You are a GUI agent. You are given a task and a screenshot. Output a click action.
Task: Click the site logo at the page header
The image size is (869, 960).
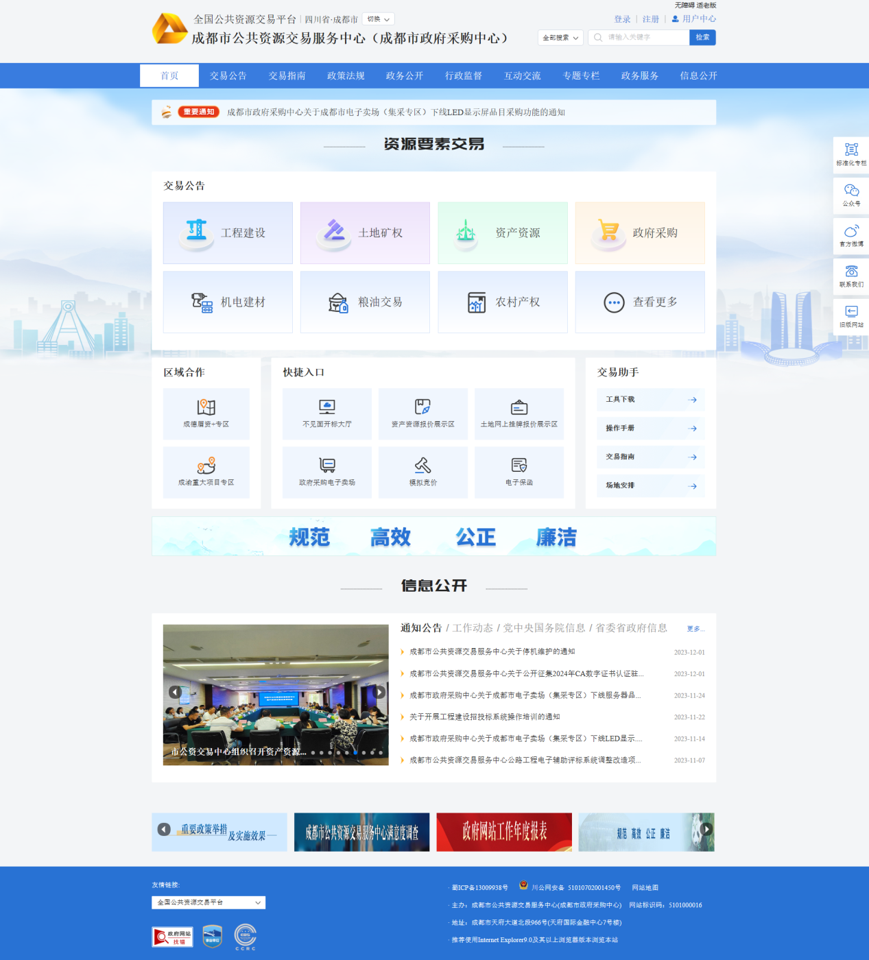169,29
